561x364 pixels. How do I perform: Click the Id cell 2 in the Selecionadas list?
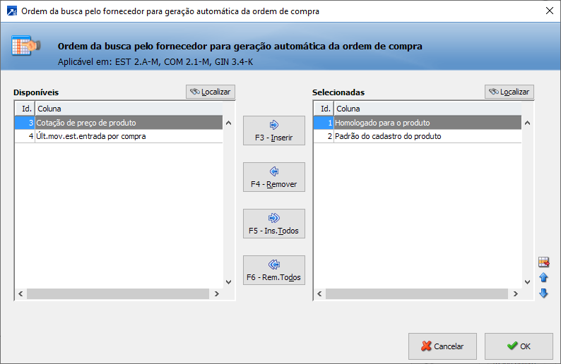(324, 136)
